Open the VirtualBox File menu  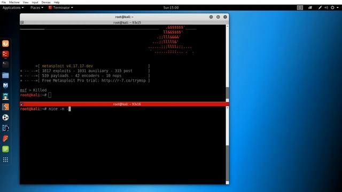coord(4,2)
